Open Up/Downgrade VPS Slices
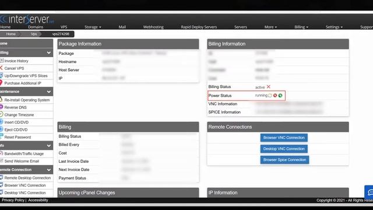Screen dimensions: 373x210 click(x=26, y=76)
